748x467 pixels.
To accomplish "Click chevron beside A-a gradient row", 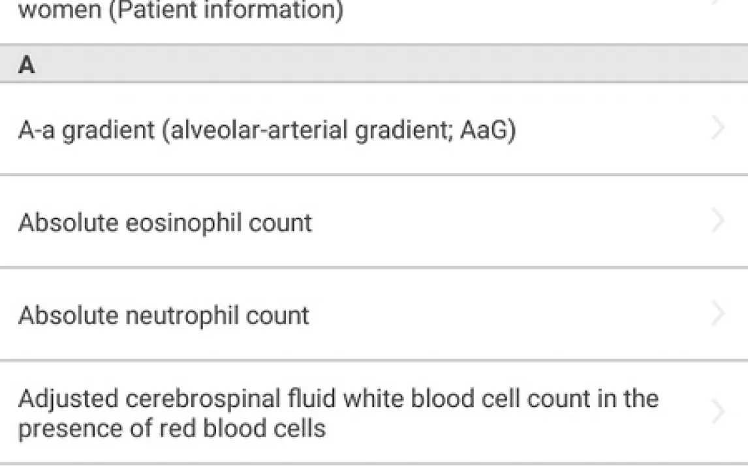I will [x=717, y=128].
